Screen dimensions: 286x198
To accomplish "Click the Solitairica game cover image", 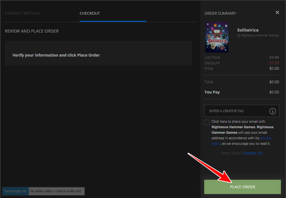I will pos(217,38).
